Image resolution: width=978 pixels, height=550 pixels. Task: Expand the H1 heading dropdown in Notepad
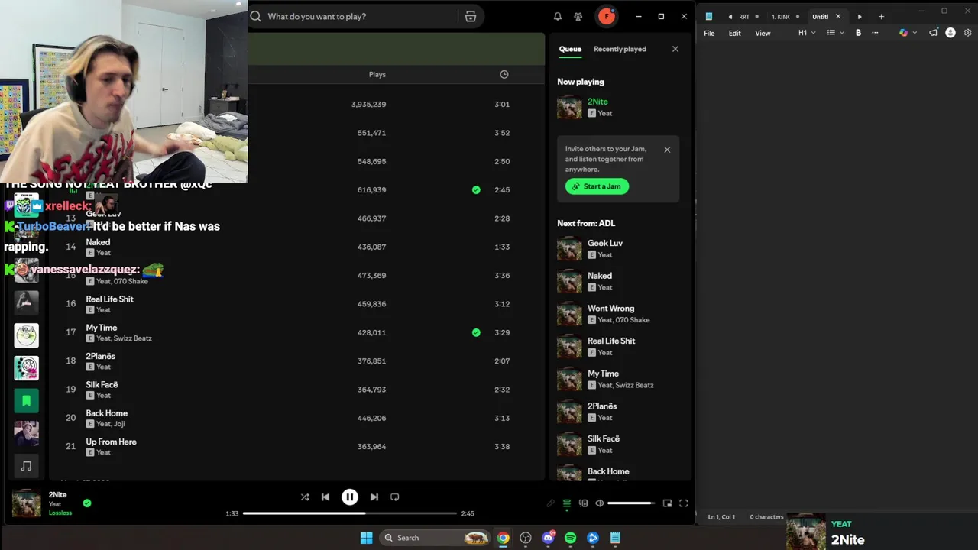pyautogui.click(x=807, y=33)
